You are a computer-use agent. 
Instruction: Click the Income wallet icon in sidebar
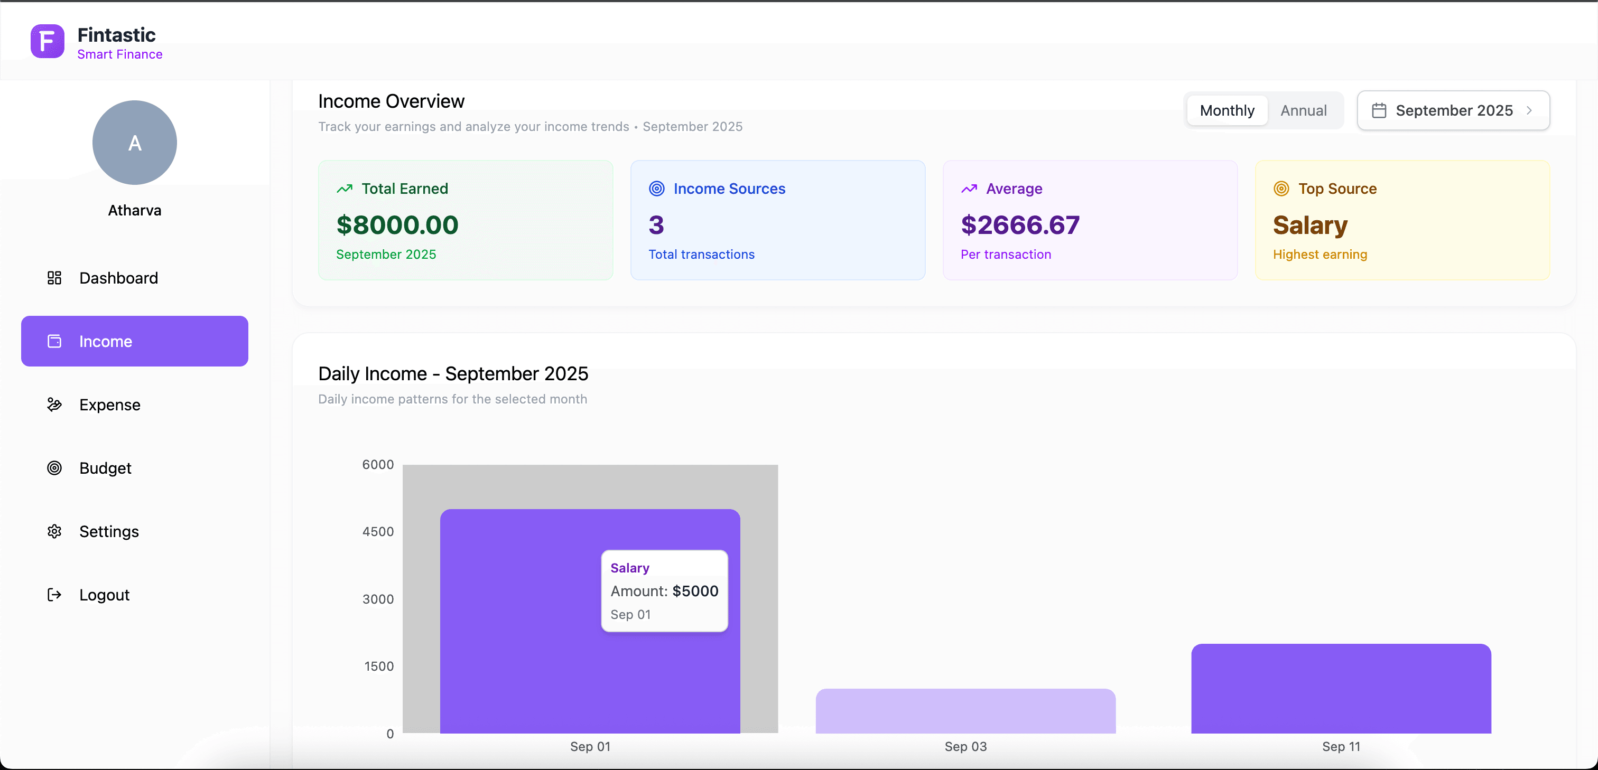point(54,341)
